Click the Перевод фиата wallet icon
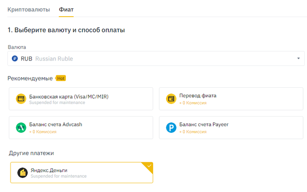 click(x=171, y=99)
